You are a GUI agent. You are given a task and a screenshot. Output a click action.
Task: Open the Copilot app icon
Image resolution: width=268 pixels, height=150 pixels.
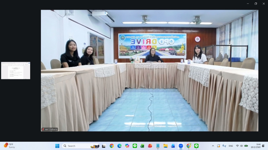(127, 146)
